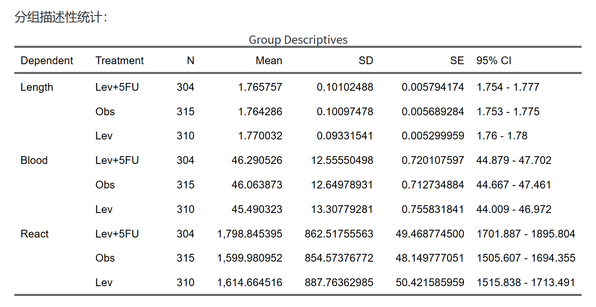
Task: Select the React dependent variable label
Action: 34,234
